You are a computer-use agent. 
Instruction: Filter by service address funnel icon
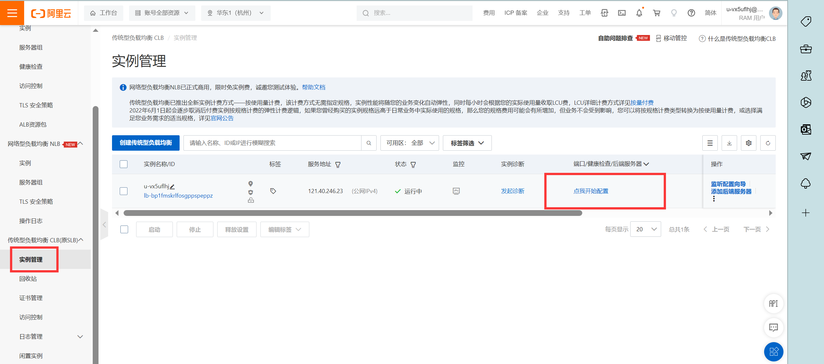coord(338,164)
